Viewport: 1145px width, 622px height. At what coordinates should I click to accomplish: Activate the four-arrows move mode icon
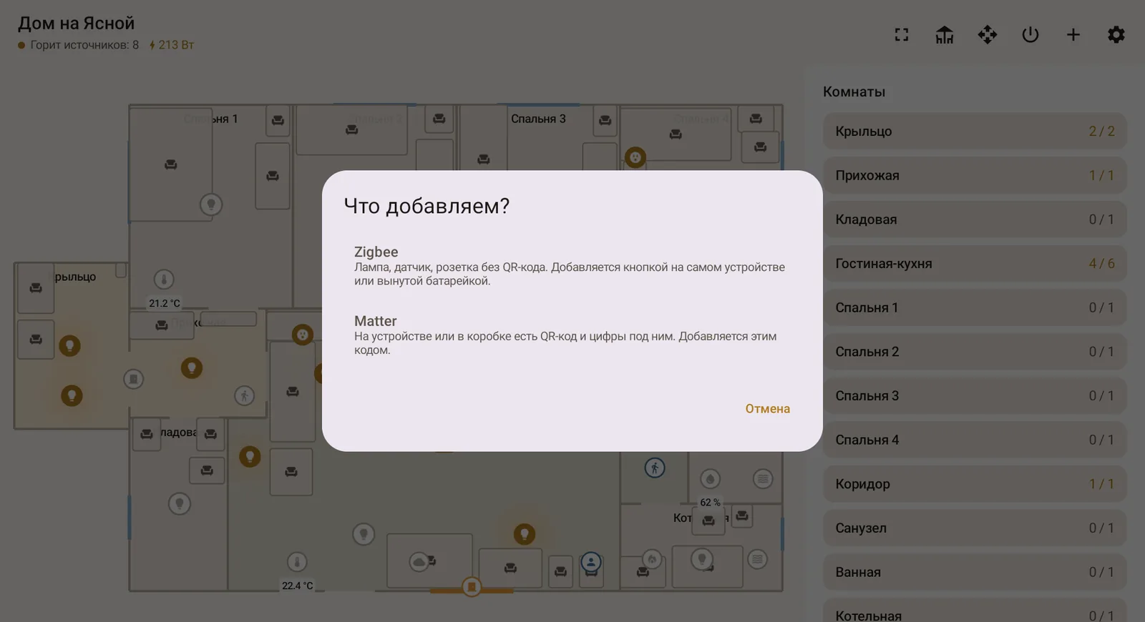point(988,34)
